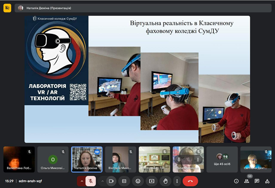Toggle the camera on or off
This screenshot has height=188, width=275.
(111, 181)
